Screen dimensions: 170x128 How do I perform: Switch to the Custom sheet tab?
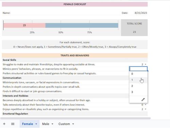(x=64, y=124)
